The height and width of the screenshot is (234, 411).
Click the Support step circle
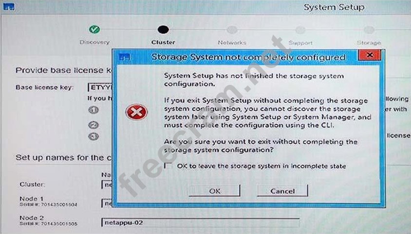[x=300, y=30]
